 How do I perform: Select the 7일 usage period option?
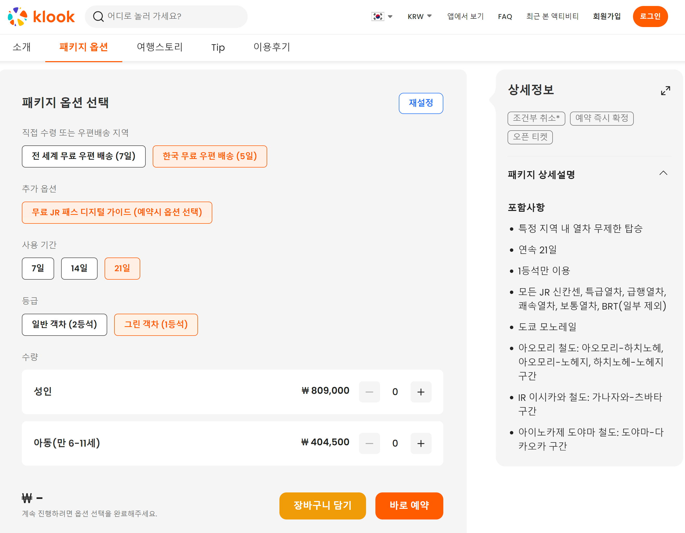click(x=38, y=268)
